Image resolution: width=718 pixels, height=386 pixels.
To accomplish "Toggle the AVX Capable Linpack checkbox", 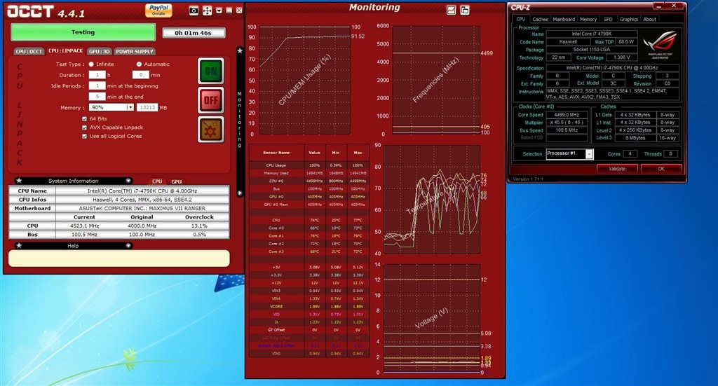I will (84, 127).
